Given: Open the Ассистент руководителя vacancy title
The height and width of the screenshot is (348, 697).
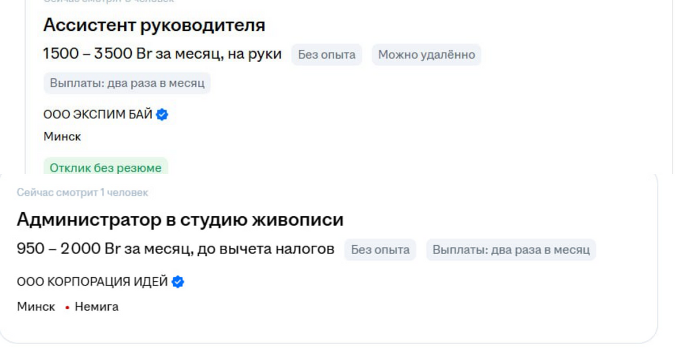Looking at the screenshot, I should point(154,25).
